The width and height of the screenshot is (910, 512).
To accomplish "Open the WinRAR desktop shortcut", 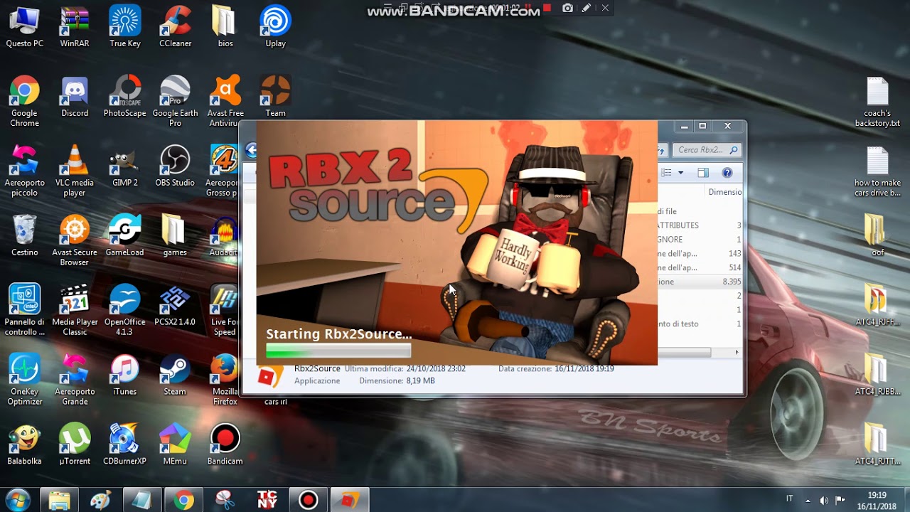I will [75, 26].
